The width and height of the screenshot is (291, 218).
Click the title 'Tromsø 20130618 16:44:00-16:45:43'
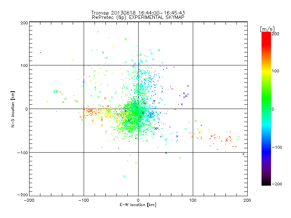tap(138, 13)
